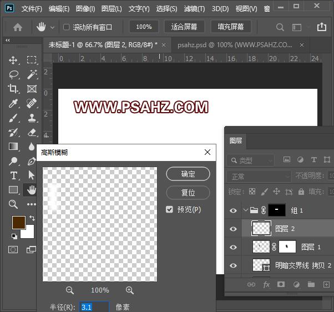The width and height of the screenshot is (334, 312).
Task: Select the Dodge tool
Action: [13, 161]
